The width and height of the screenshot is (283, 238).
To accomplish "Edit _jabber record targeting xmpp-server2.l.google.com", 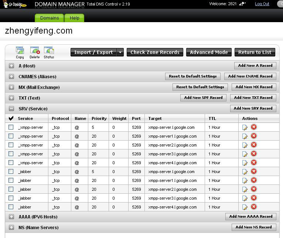I will click(x=245, y=189).
